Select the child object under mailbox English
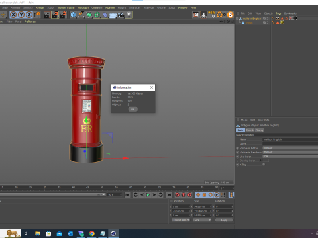The height and width of the screenshot is (238, 318). pos(249,23)
